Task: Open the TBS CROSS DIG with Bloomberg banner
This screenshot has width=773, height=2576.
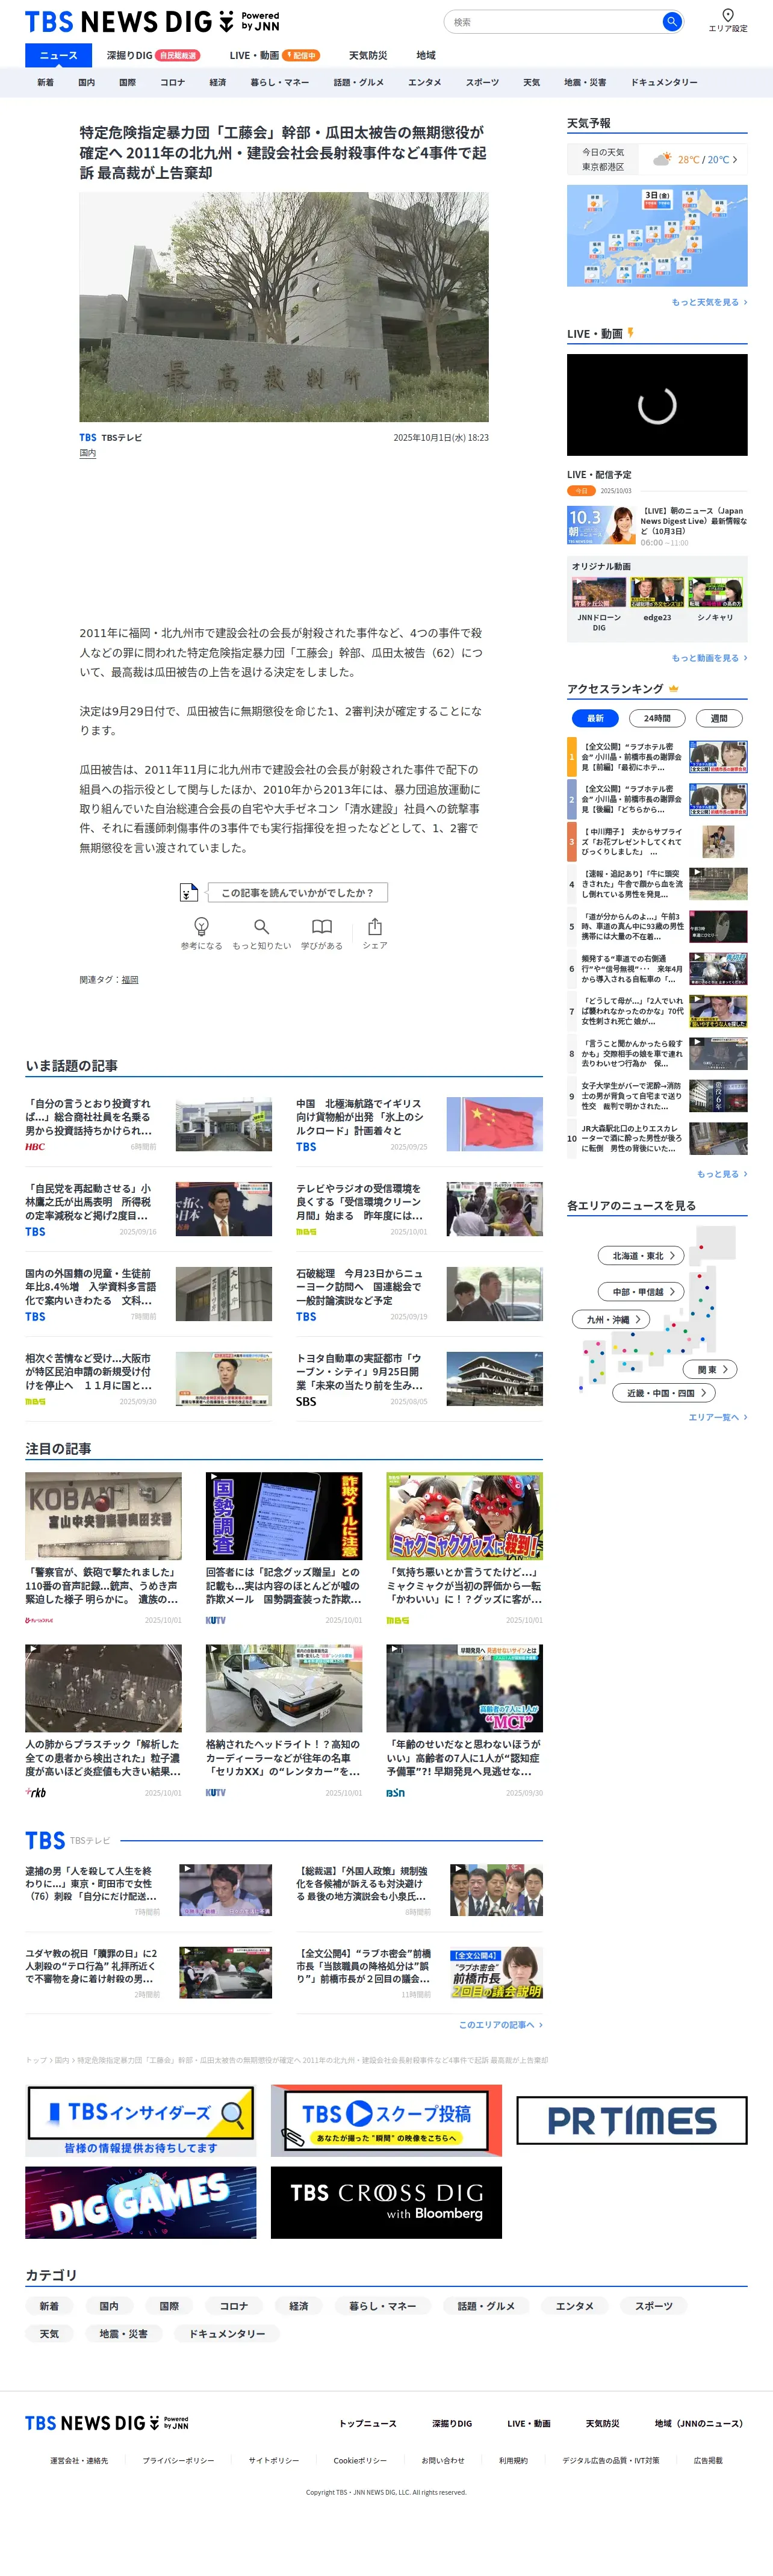Action: coord(386,2203)
